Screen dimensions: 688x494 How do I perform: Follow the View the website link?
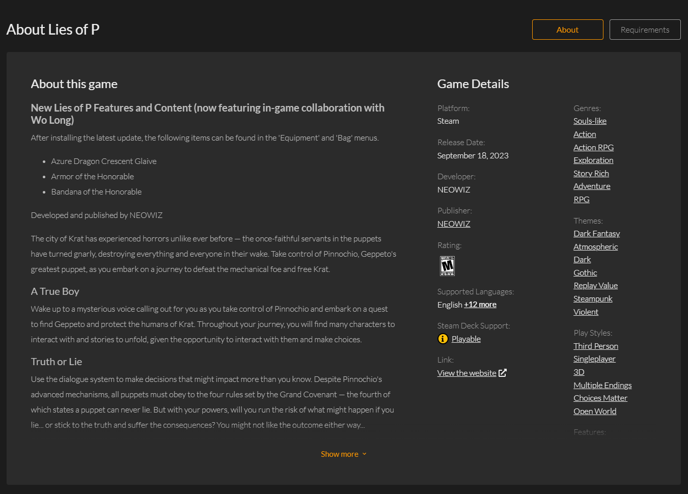pos(466,373)
